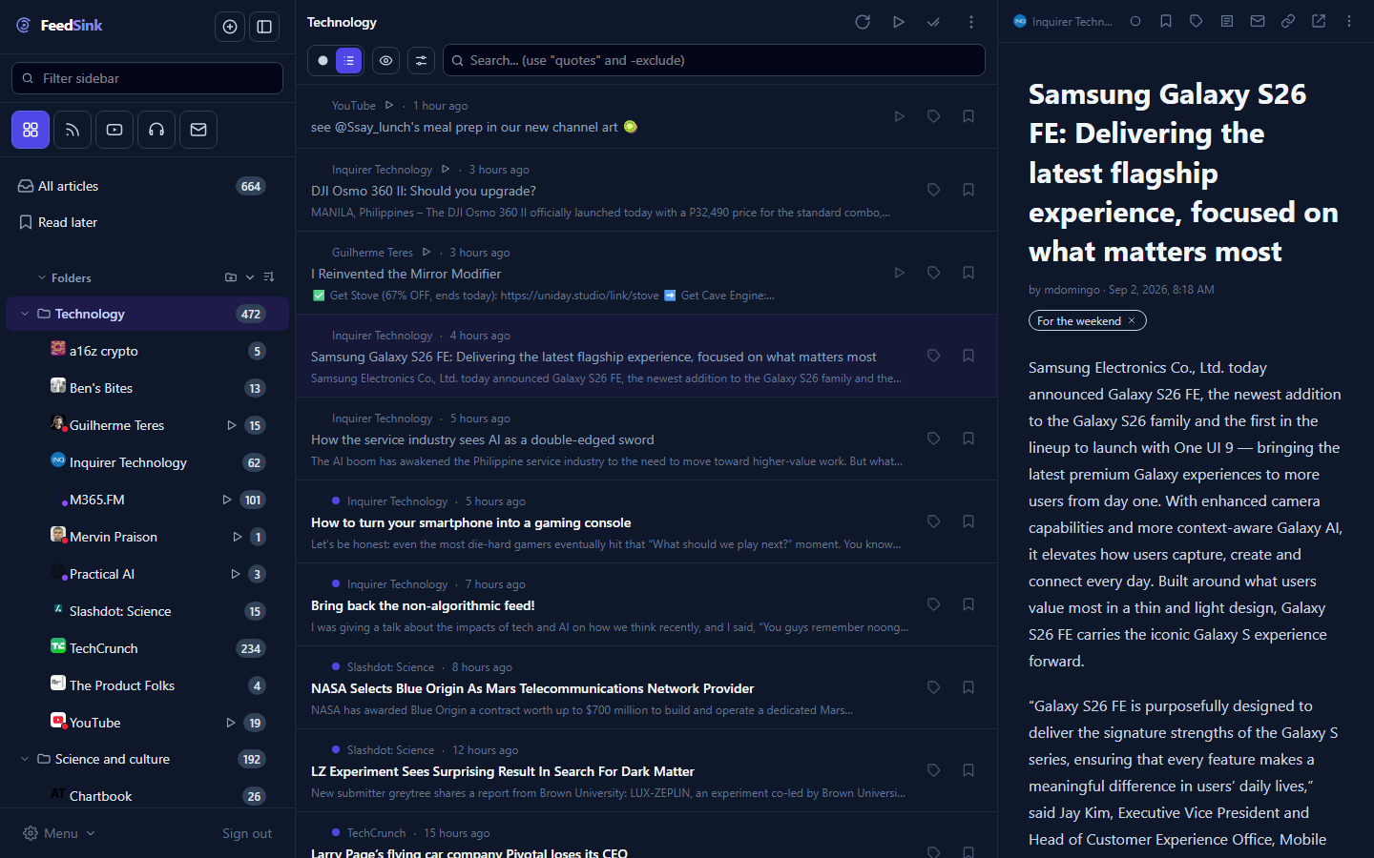Open Bring back the non-algorithmic feed article
1374x858 pixels.
(423, 605)
